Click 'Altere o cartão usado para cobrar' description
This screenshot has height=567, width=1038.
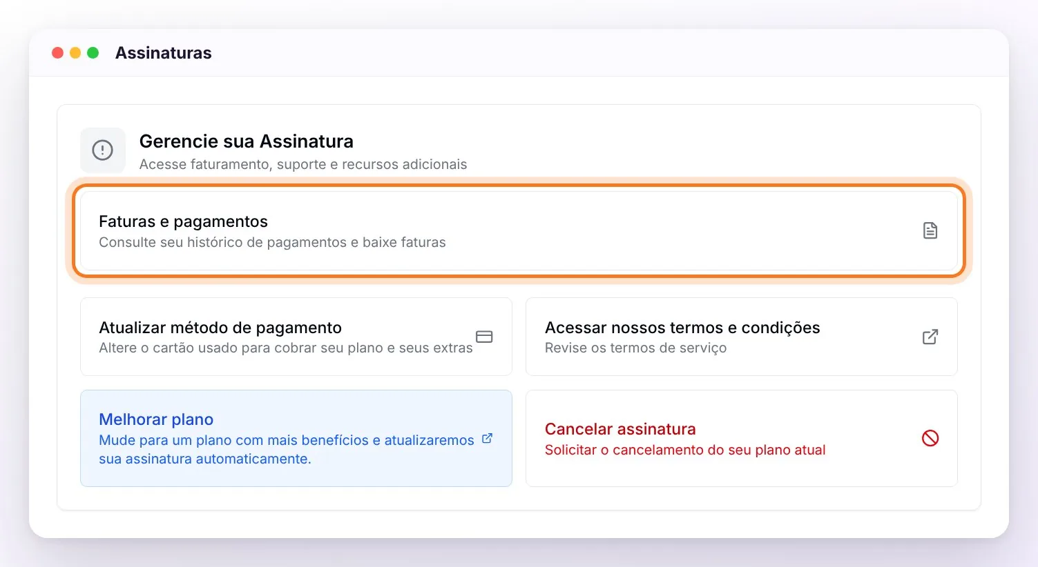click(286, 348)
